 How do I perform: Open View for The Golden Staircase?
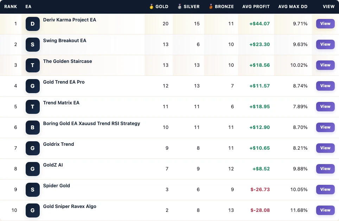[x=325, y=65]
